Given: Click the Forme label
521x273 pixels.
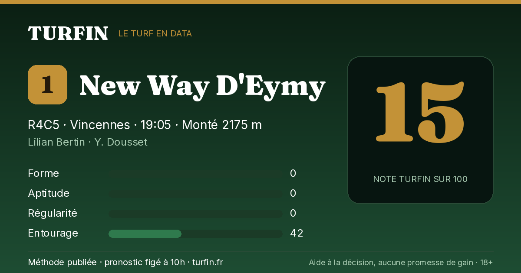Looking at the screenshot, I should coord(43,173).
